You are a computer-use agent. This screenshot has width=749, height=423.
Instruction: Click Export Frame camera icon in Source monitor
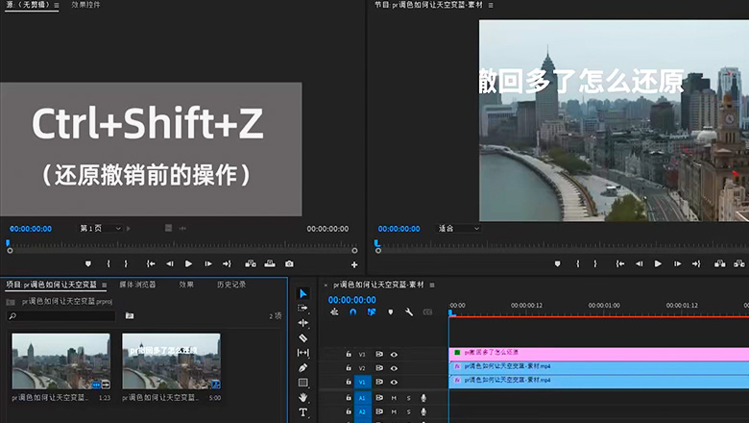tap(289, 263)
